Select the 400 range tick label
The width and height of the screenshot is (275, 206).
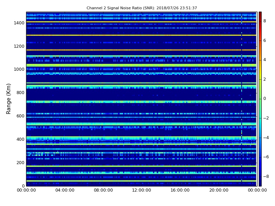[20, 139]
